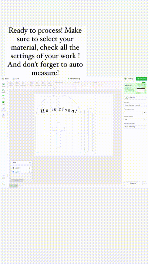Click the Image tool in left sidebar
Image resolution: width=148 pixels, height=264 pixels.
point(3,85)
